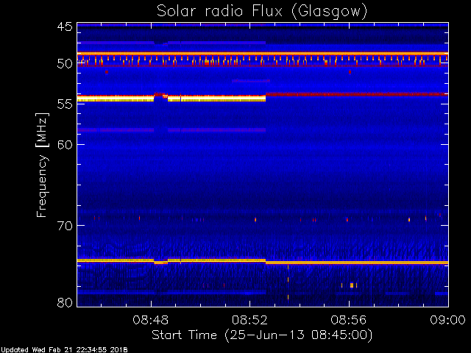The image size is (471, 353).
Task: Click the 55 frequency tick label
Action: point(65,104)
